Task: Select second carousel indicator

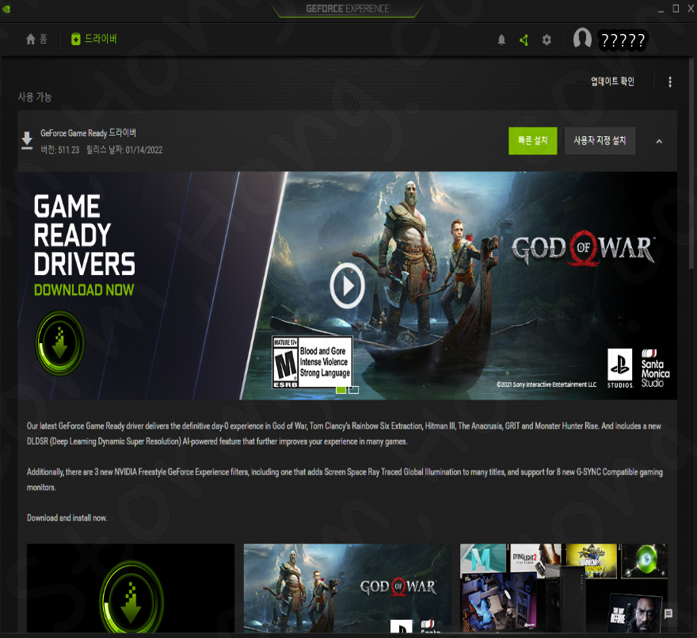Action: 354,390
